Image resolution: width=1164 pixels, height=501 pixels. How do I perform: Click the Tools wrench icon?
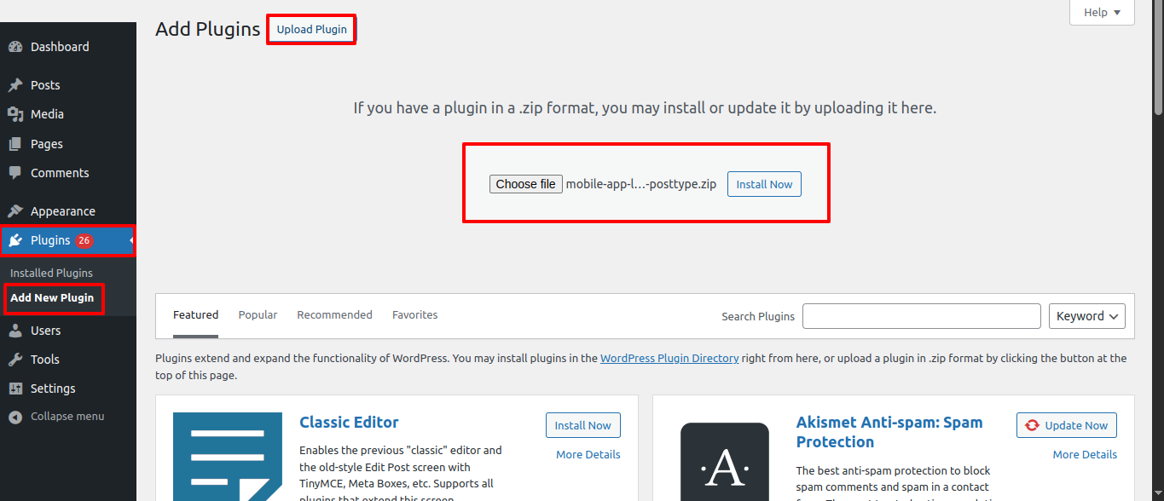(x=15, y=360)
